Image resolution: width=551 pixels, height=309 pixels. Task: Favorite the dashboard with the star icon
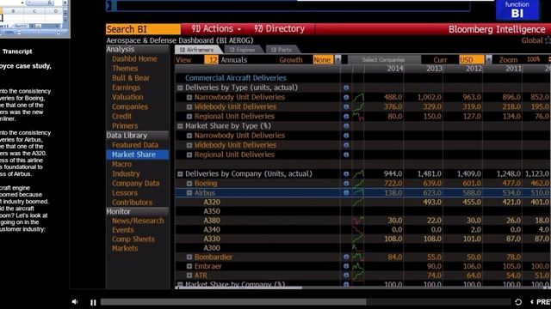point(548,40)
